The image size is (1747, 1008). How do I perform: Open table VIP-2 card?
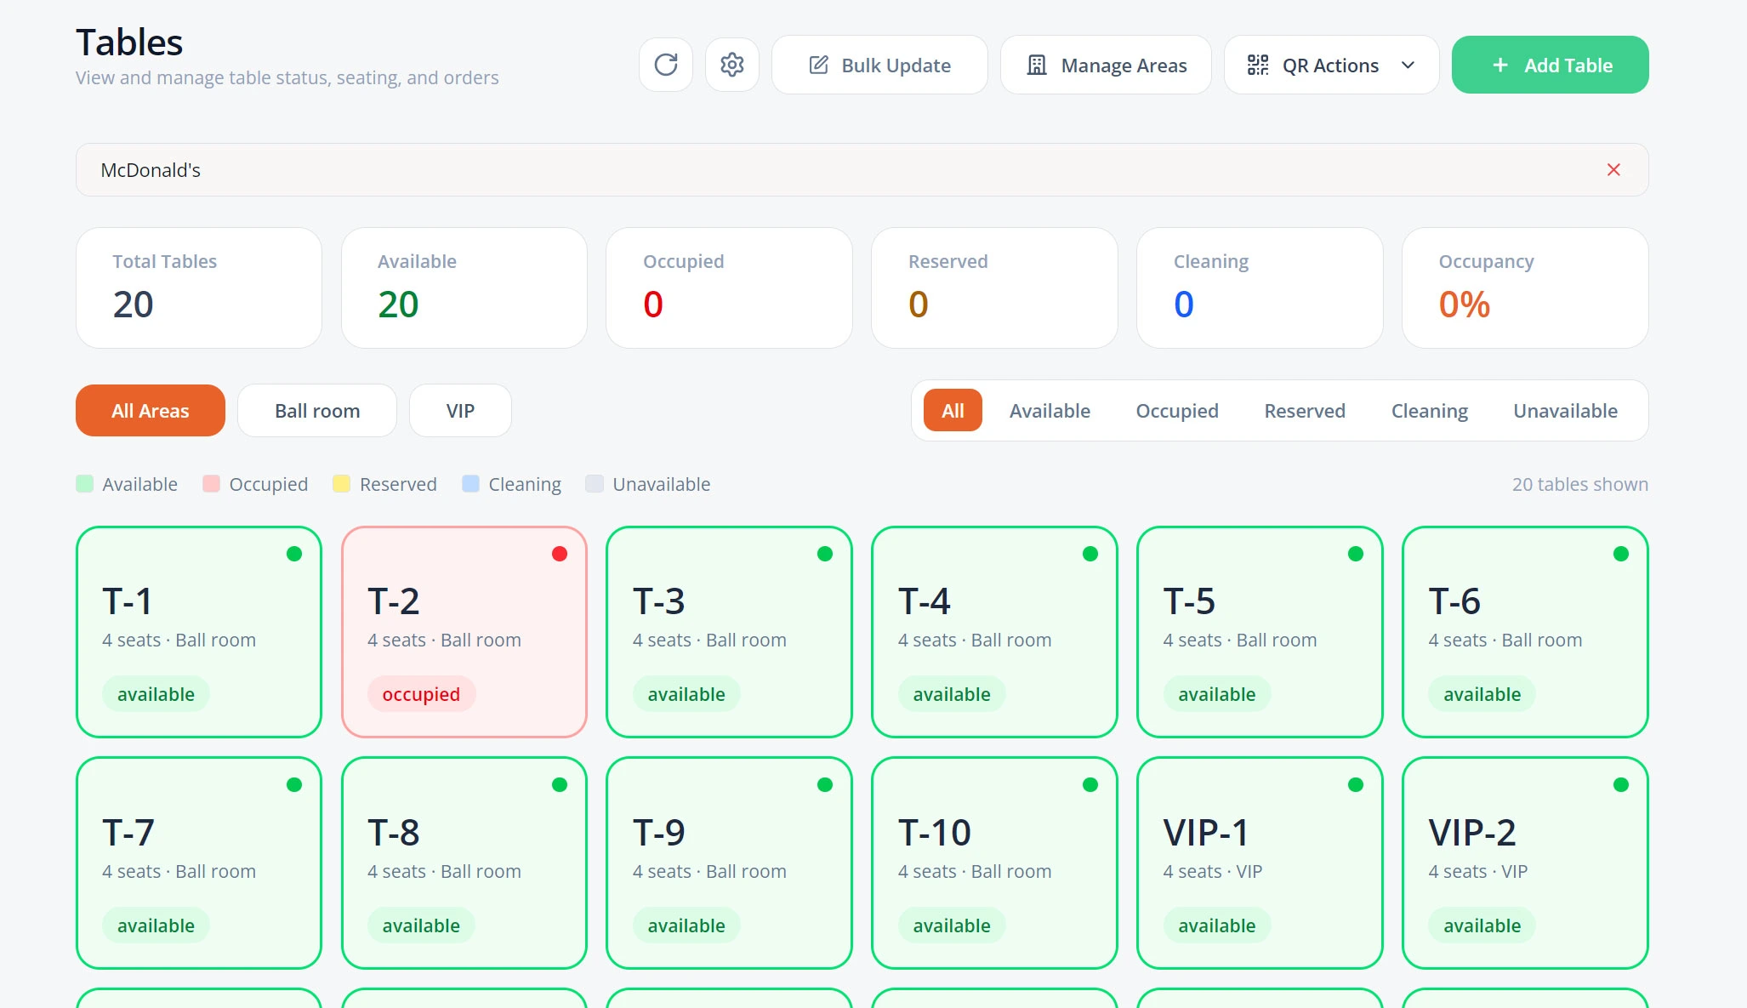point(1525,863)
